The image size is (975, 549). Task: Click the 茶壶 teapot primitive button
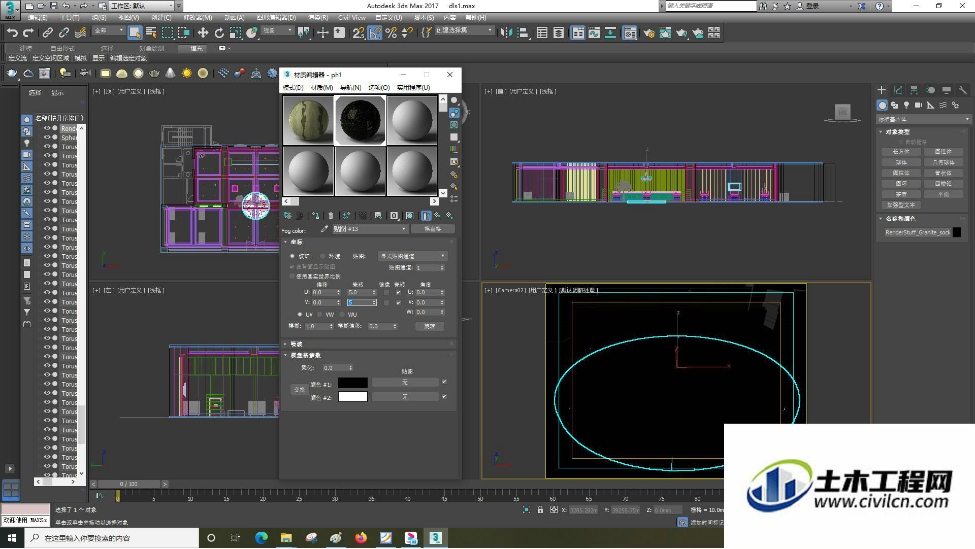pyautogui.click(x=901, y=194)
